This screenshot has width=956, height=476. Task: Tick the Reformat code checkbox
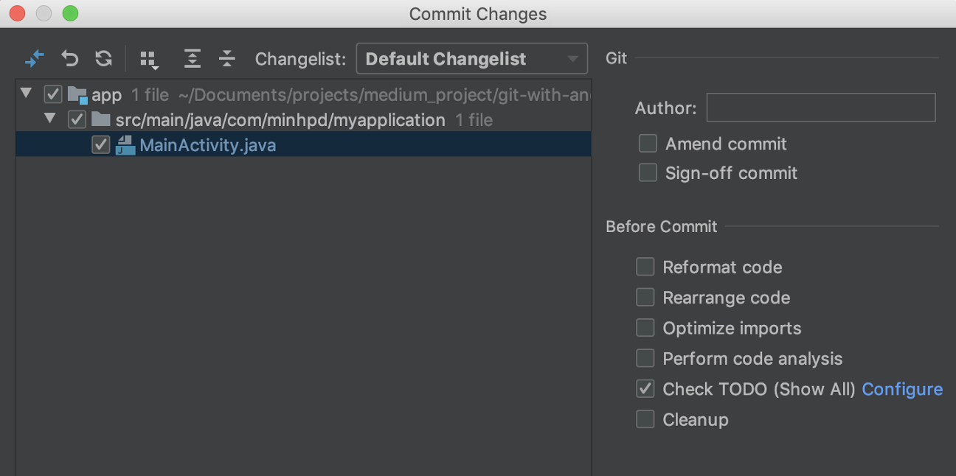coord(645,267)
